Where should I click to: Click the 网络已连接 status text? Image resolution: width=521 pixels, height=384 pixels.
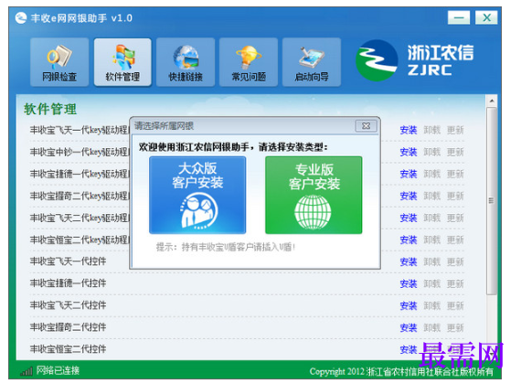(x=58, y=370)
